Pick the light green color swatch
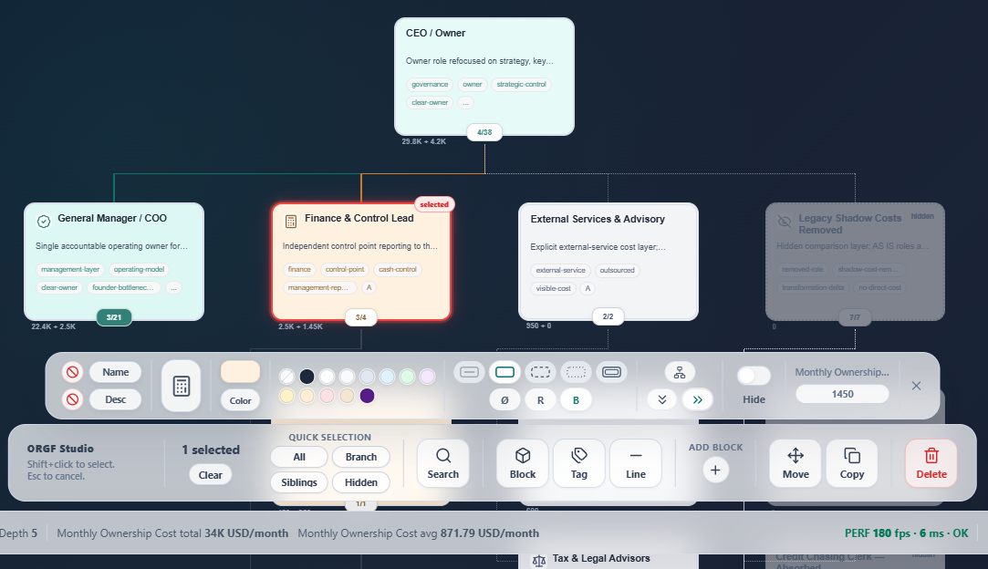The width and height of the screenshot is (988, 569). pos(407,377)
